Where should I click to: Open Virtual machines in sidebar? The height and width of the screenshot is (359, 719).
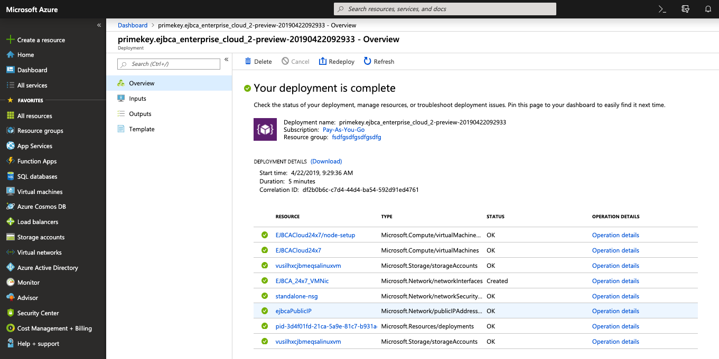(40, 192)
